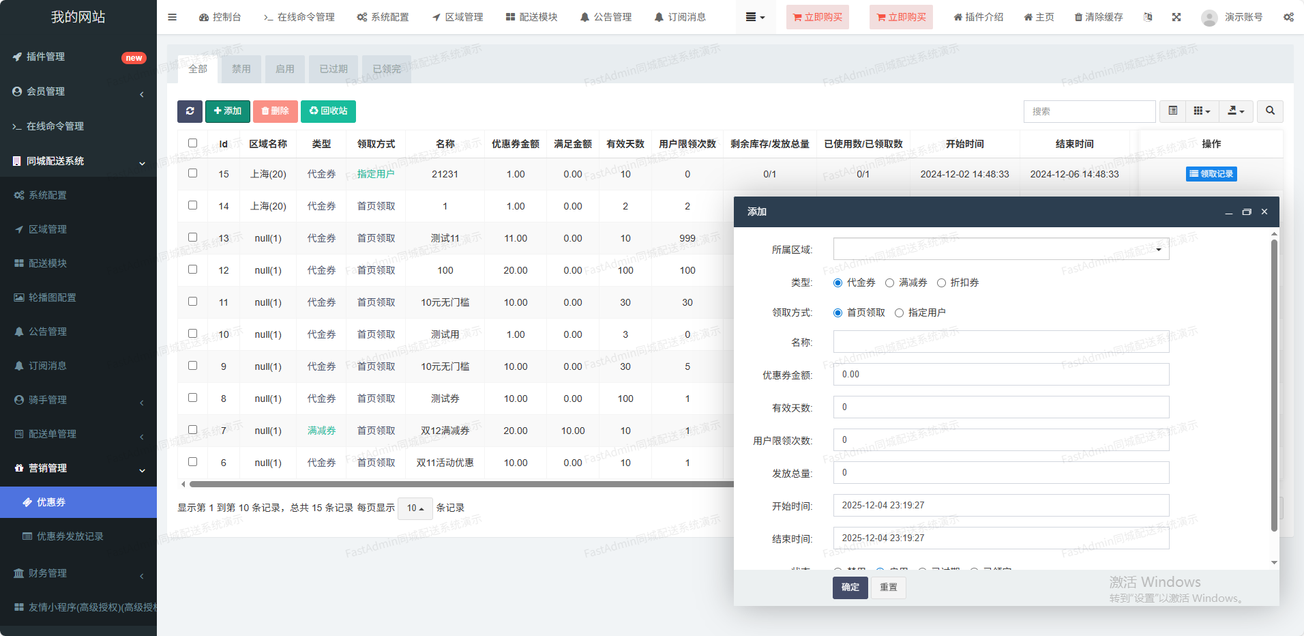Click the language switch icon in header
This screenshot has height=636, width=1304.
(x=1148, y=17)
